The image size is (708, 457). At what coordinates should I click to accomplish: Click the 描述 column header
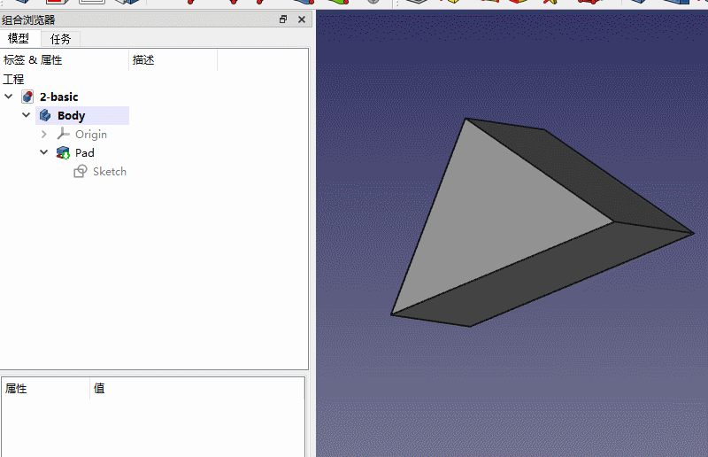pos(143,60)
